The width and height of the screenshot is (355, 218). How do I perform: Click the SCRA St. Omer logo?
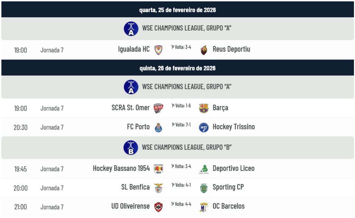click(158, 108)
